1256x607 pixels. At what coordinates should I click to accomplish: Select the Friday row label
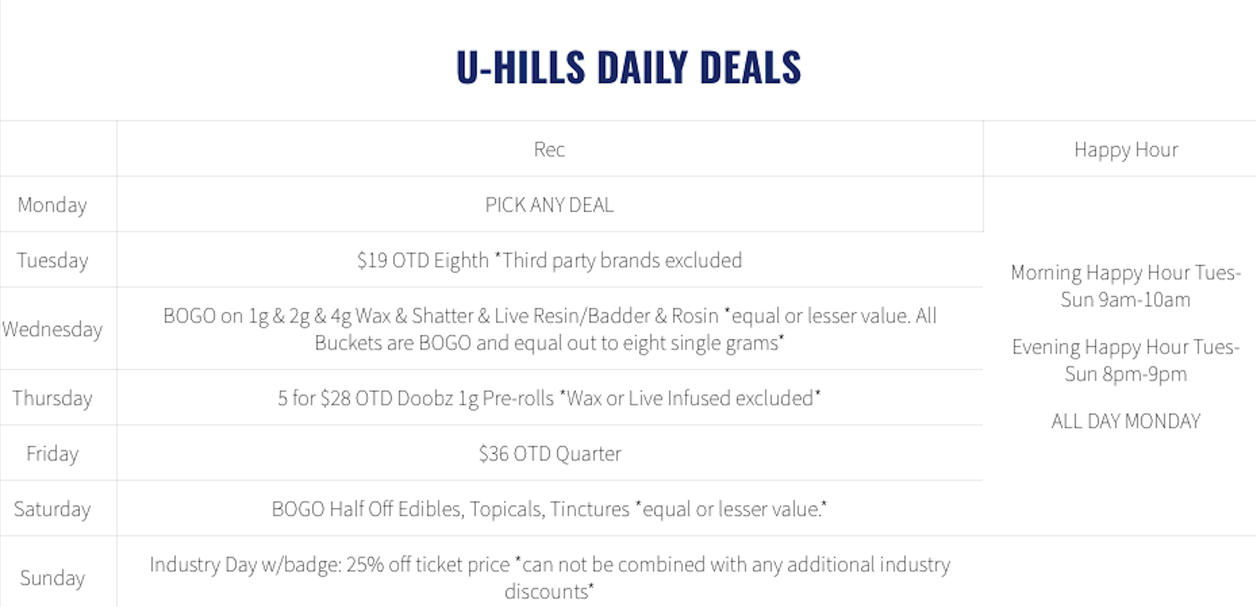(x=52, y=454)
